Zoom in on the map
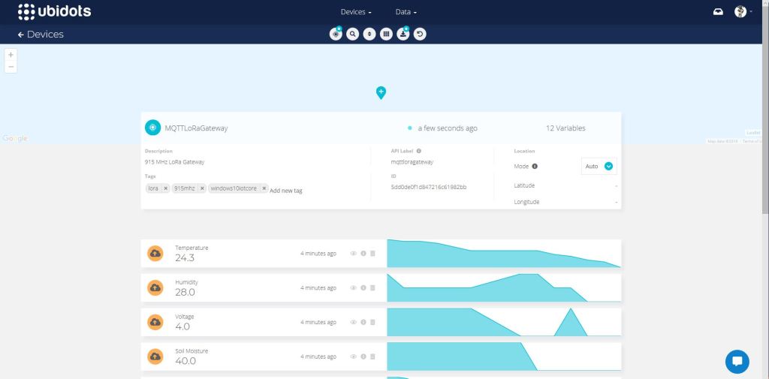This screenshot has width=769, height=379. [11, 55]
